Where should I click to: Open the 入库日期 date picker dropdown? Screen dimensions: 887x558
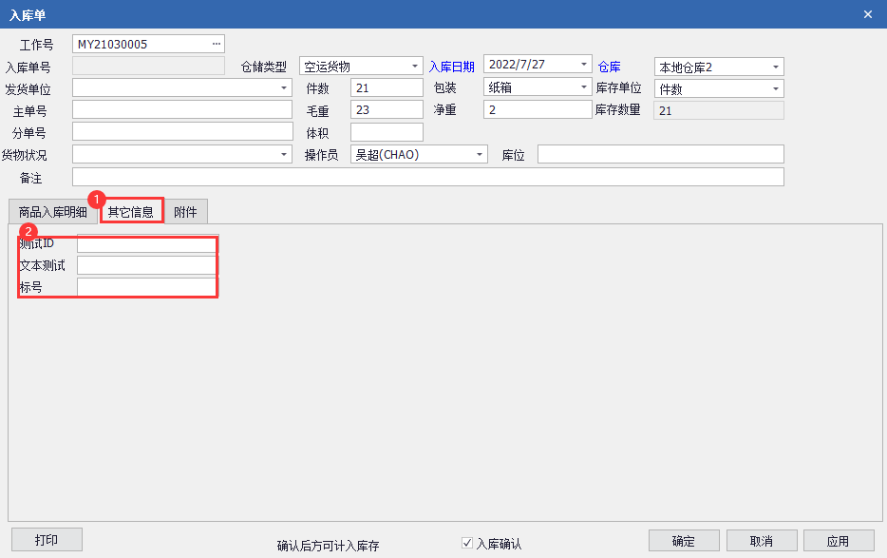(x=584, y=64)
